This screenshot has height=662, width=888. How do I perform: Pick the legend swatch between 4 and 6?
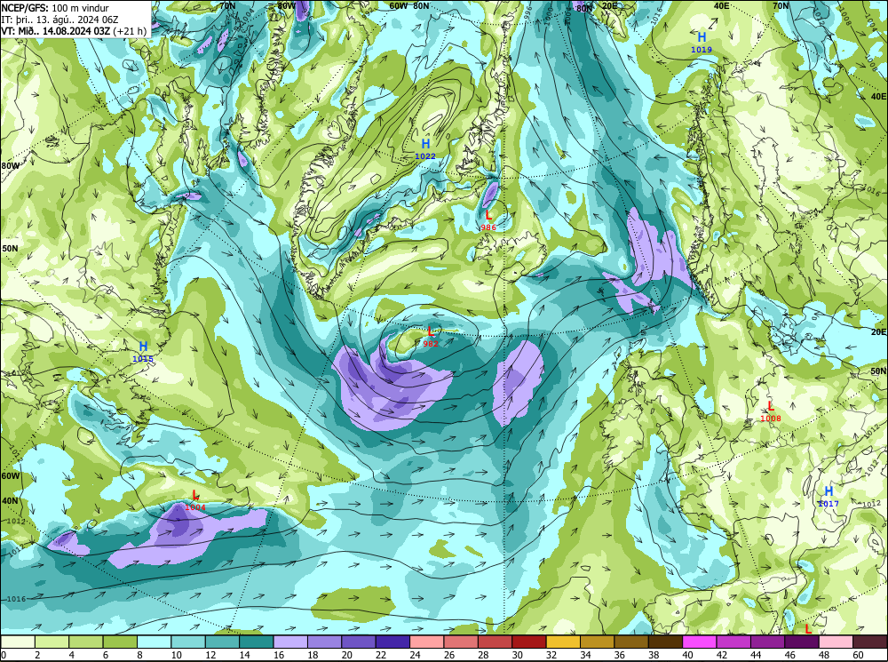pos(86,642)
